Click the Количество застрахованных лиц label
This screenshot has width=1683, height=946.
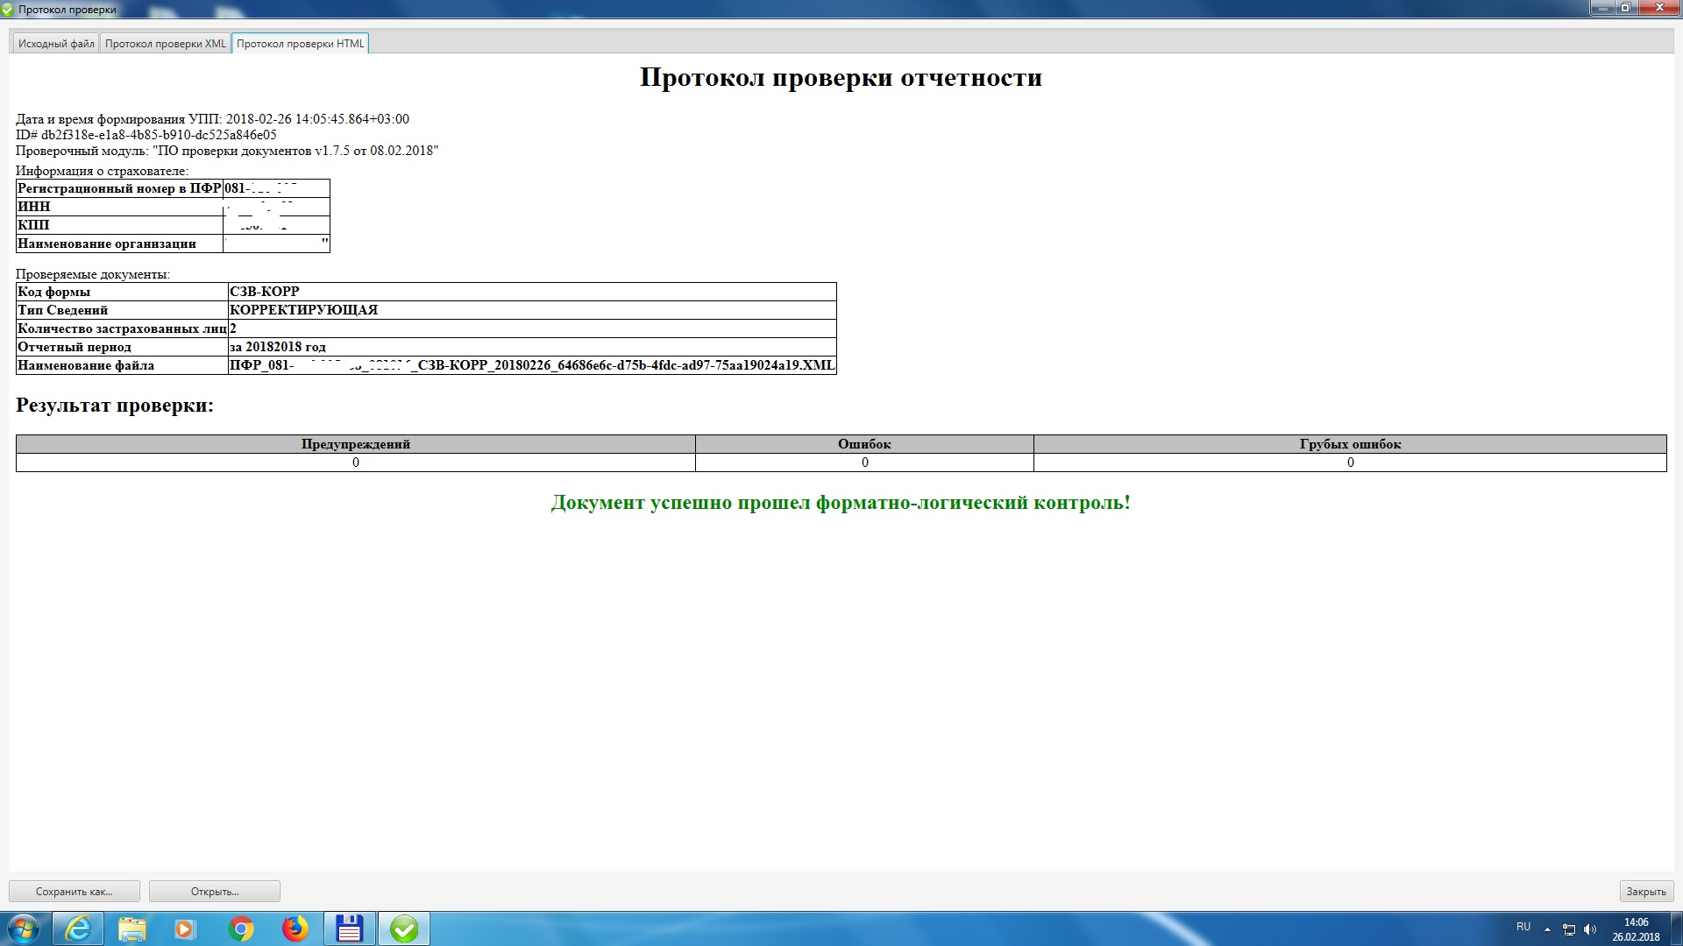coord(122,328)
